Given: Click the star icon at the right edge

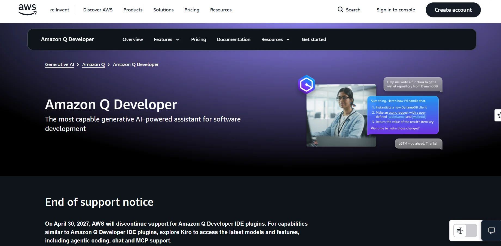Looking at the screenshot, I should pyautogui.click(x=499, y=115).
